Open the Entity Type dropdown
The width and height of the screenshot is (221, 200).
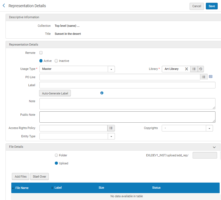pyautogui.click(x=111, y=136)
